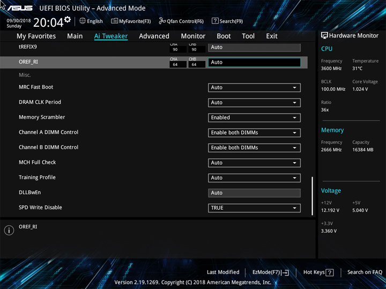
Task: Open the time settings gear icon
Action: pyautogui.click(x=68, y=19)
